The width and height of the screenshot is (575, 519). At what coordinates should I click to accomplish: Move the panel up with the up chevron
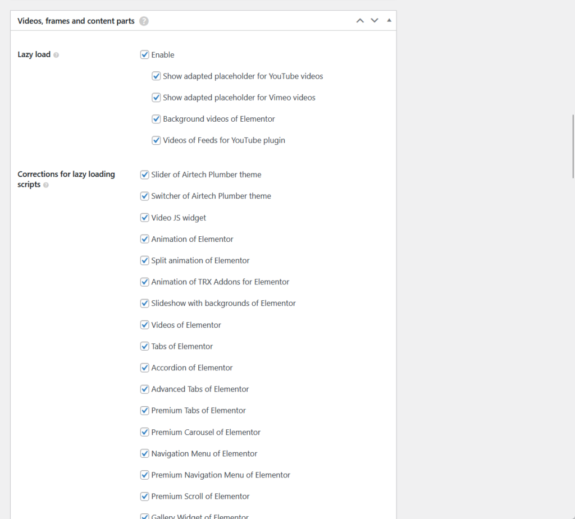(360, 21)
